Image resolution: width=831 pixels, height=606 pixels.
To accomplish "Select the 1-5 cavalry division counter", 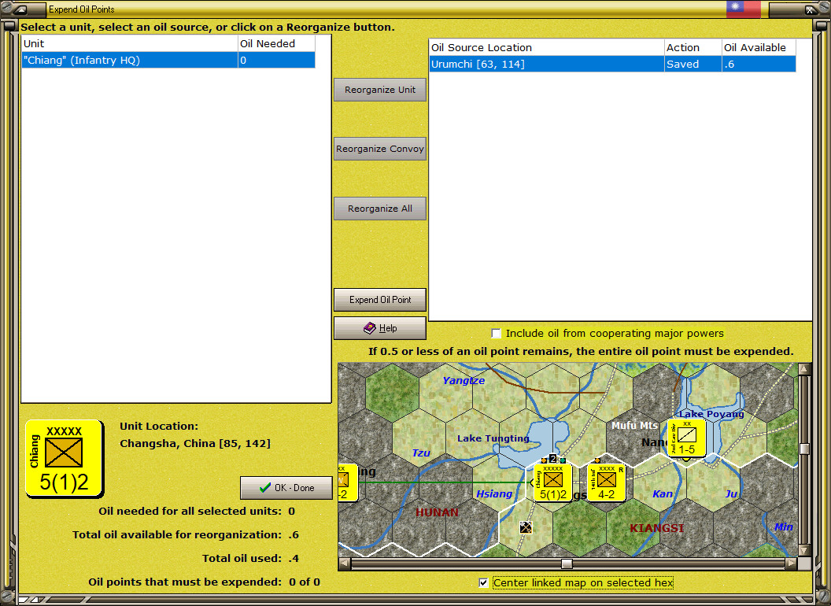I will tap(686, 438).
